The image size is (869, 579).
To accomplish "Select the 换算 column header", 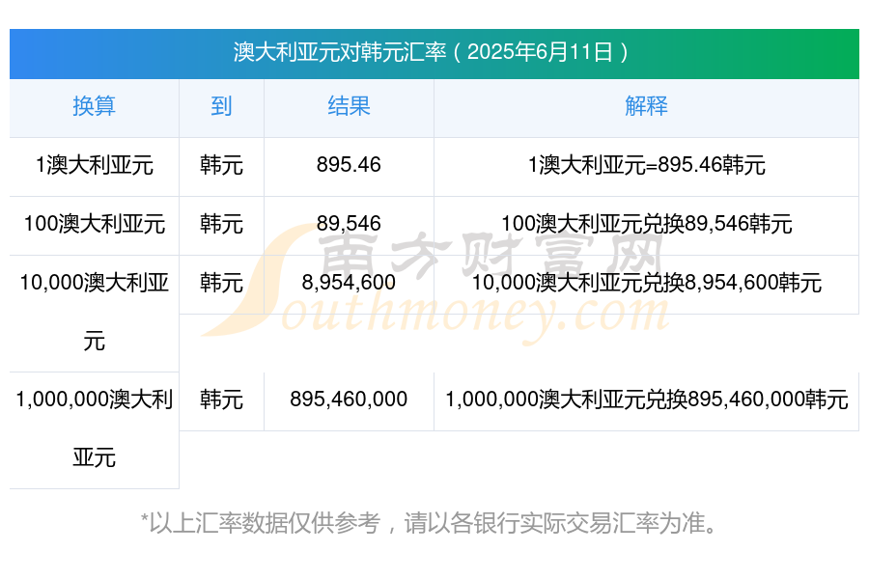I will [x=95, y=106].
